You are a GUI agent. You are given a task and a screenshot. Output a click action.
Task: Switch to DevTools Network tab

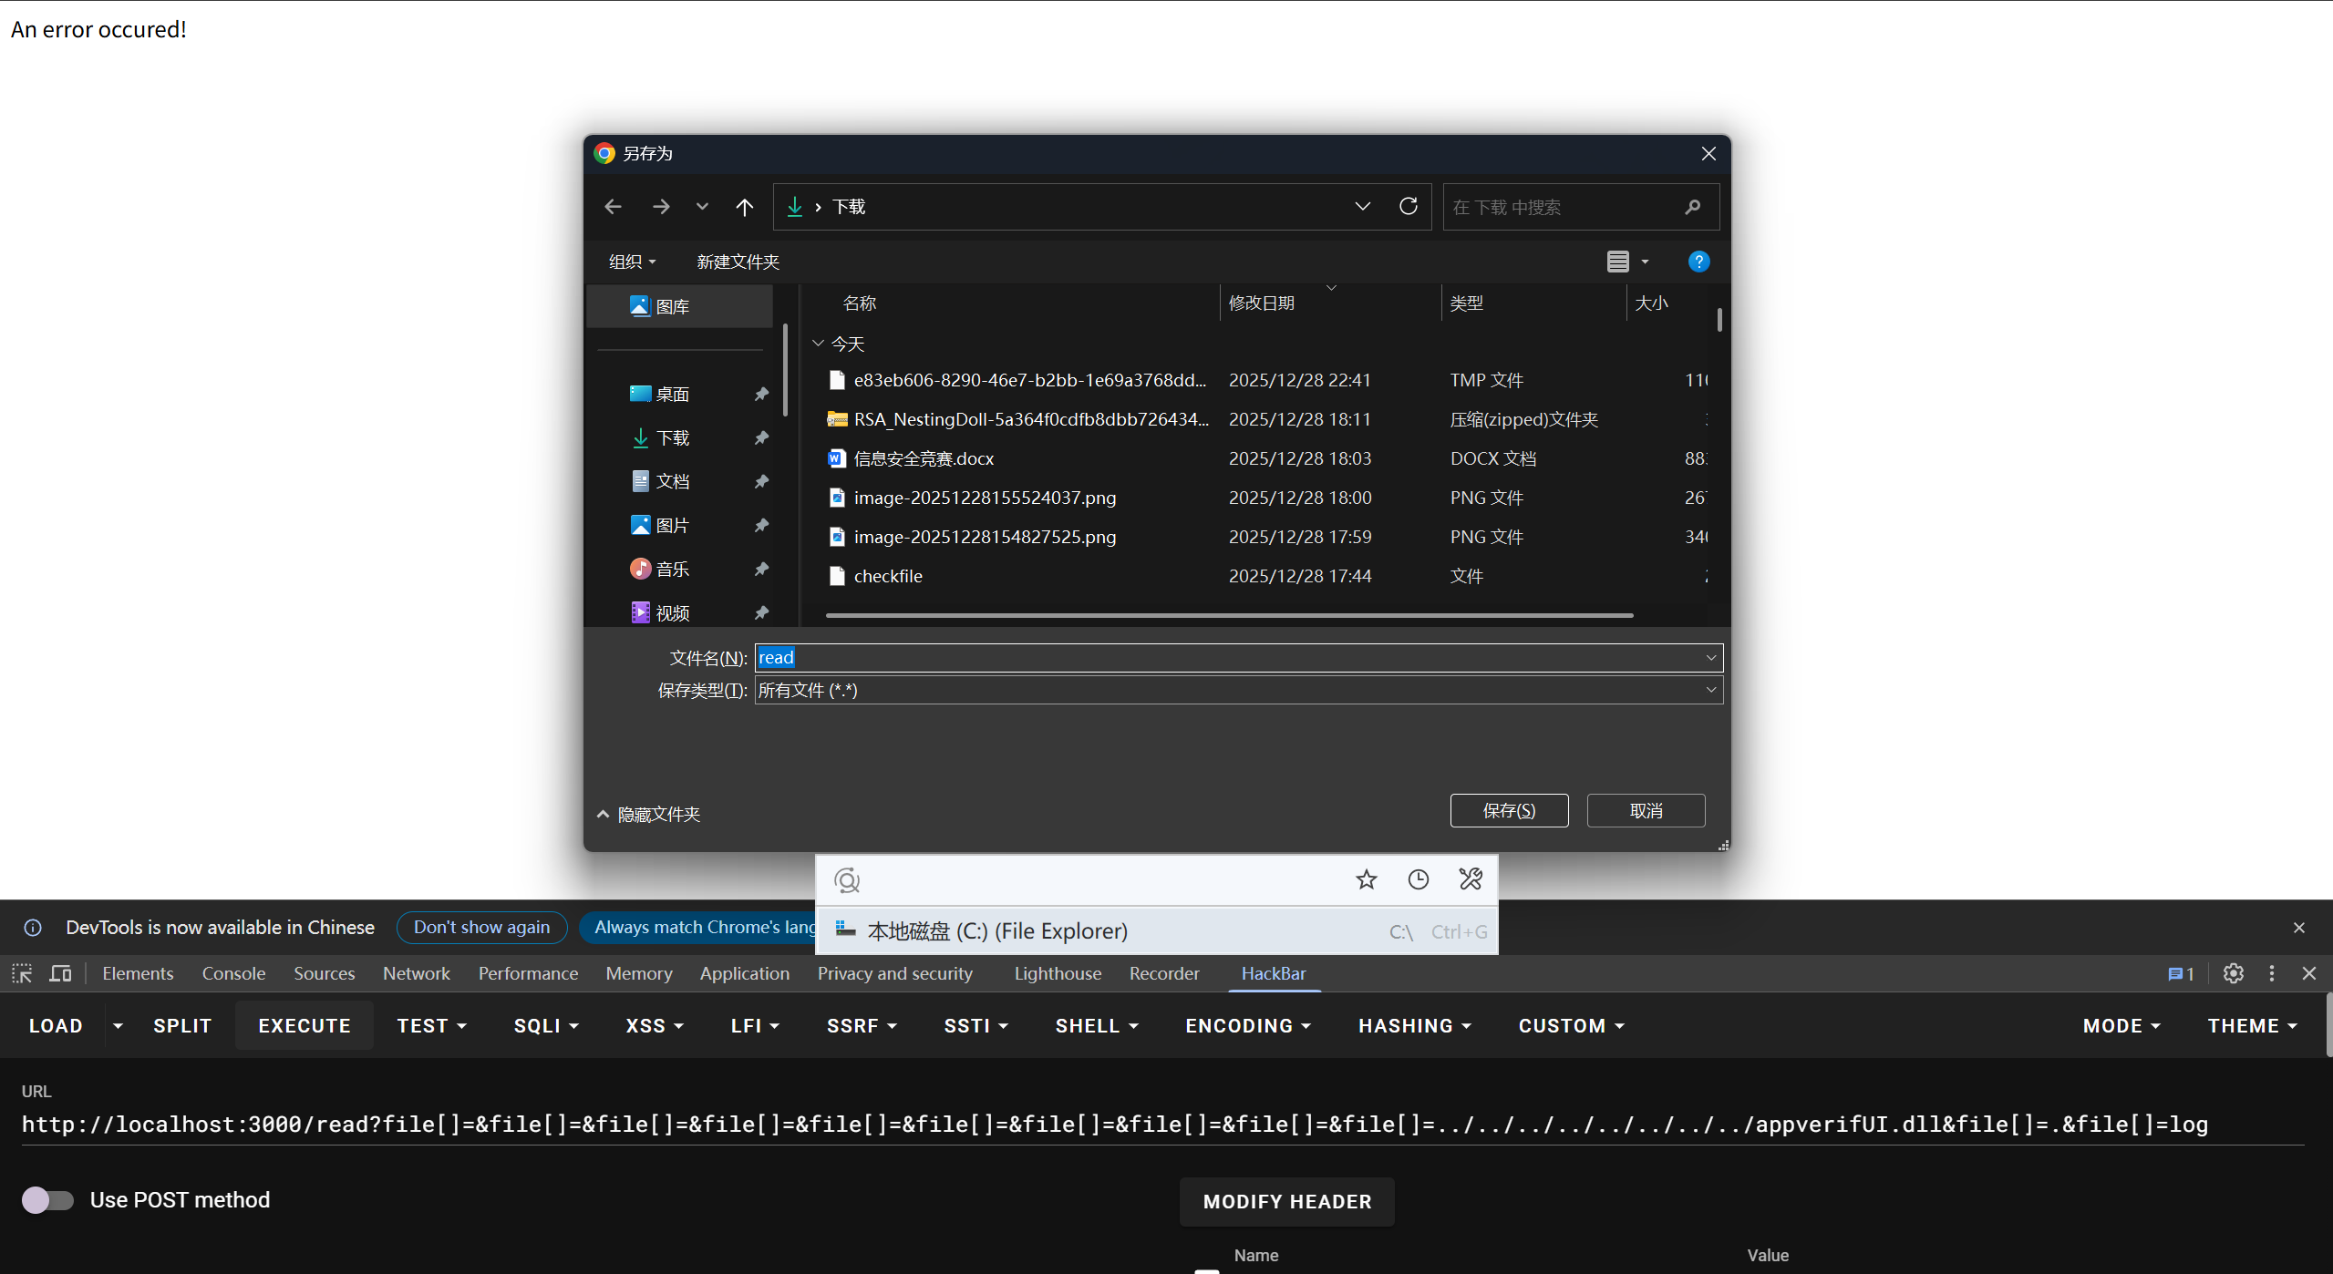417,973
